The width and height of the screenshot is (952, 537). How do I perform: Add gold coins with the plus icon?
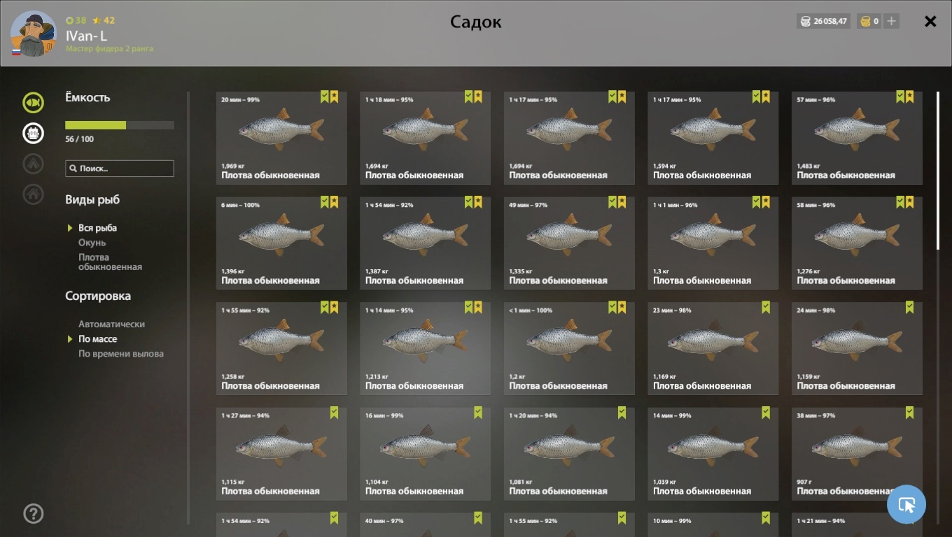(891, 21)
